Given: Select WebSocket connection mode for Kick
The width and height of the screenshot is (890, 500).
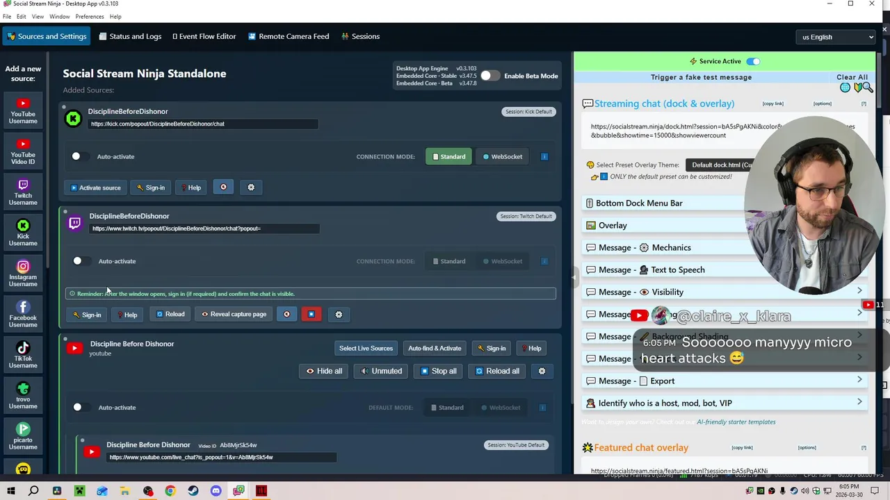Looking at the screenshot, I should [x=502, y=157].
